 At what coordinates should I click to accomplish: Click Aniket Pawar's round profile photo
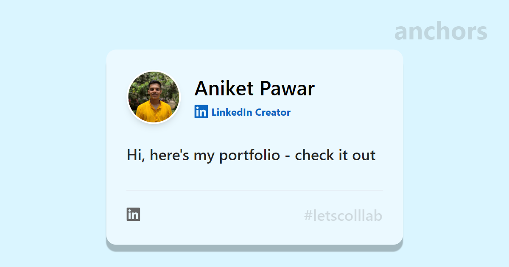point(154,97)
